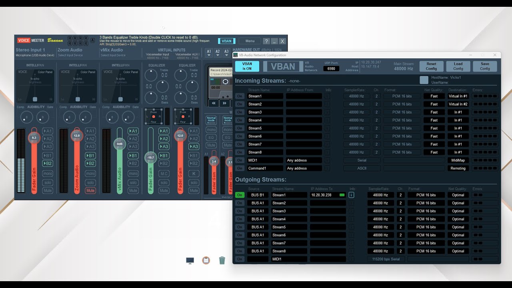Click the M.C button on Voicemeeter Input strip
512x288 pixels.
pos(164,174)
